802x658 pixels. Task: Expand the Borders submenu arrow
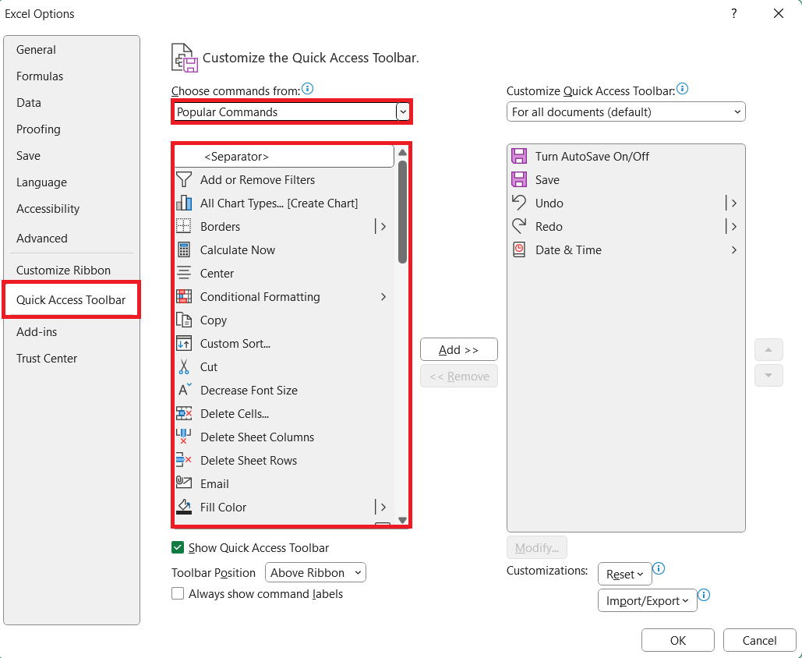(383, 227)
